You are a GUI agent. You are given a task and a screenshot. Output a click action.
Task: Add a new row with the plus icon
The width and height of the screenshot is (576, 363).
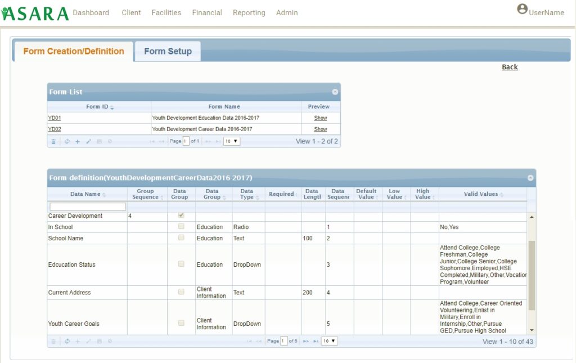point(78,141)
